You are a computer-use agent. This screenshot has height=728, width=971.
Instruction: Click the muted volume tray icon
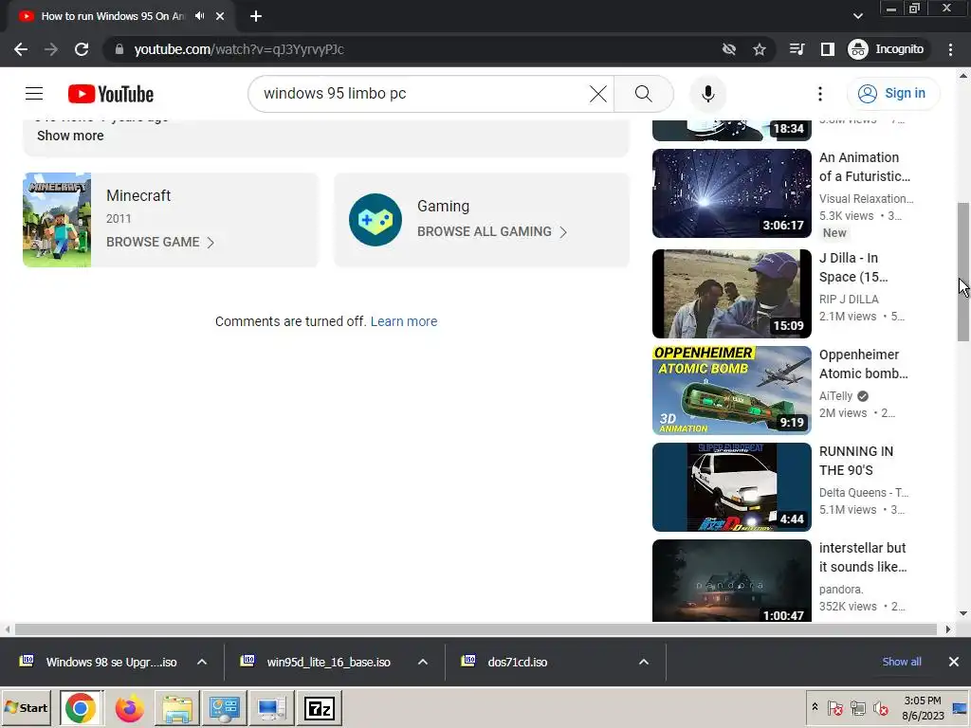[x=880, y=708]
